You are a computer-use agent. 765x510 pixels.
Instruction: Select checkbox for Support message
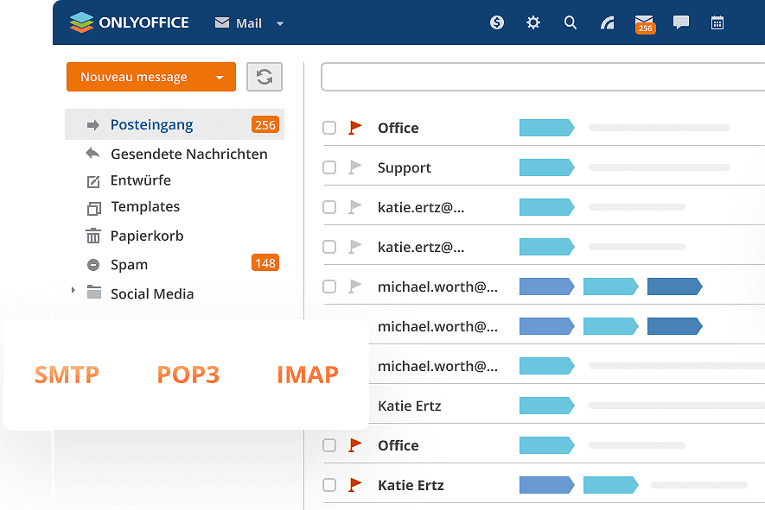[329, 167]
